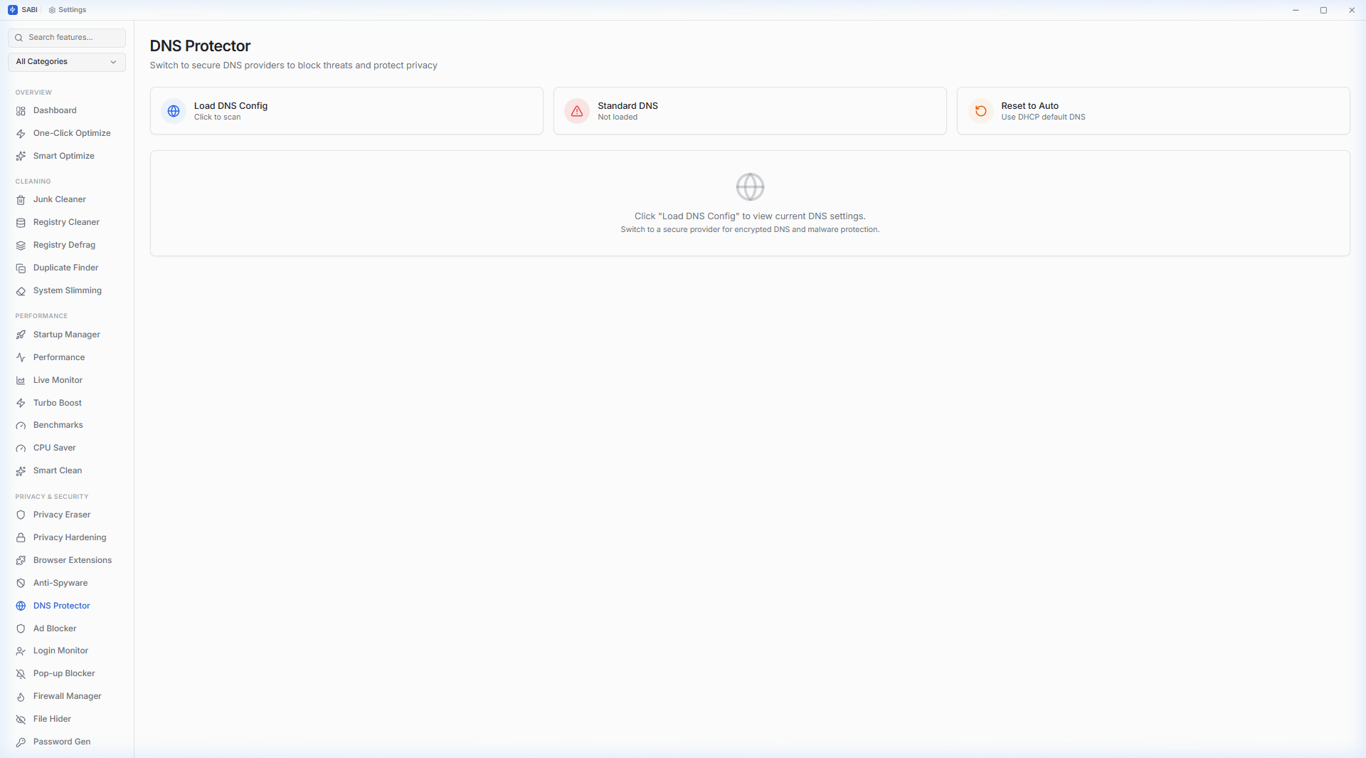Click the Live Monitor chart icon

coord(21,381)
